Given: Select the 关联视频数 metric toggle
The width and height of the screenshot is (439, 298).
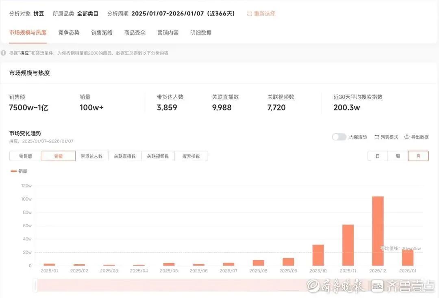Looking at the screenshot, I should tap(158, 156).
